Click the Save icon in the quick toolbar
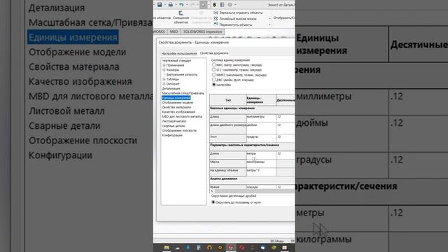Viewport: 448px width, 252px height. (160, 5)
